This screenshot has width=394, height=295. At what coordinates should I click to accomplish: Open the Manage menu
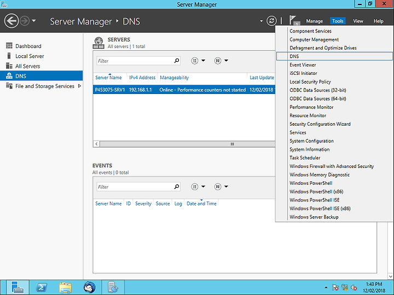click(314, 21)
